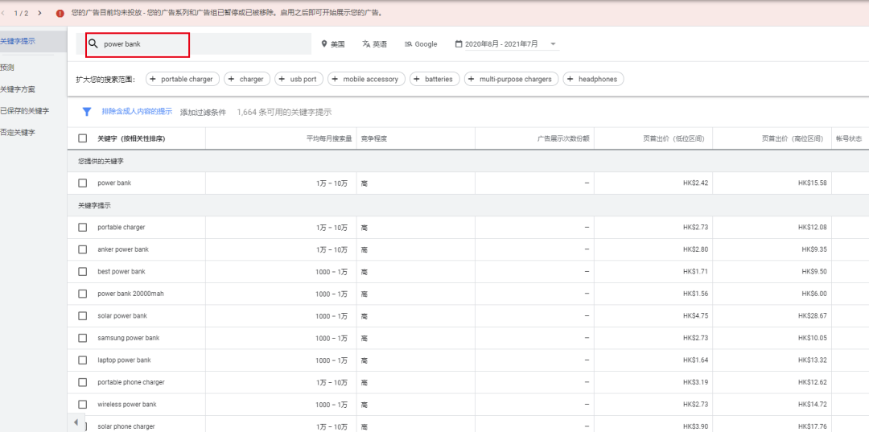Click 排除含成人内容的提示 filter link
The width and height of the screenshot is (869, 432).
[x=137, y=111]
